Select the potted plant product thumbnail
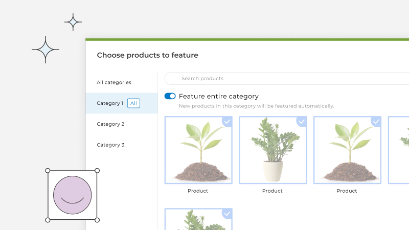This screenshot has height=230, width=409. pos(273,150)
